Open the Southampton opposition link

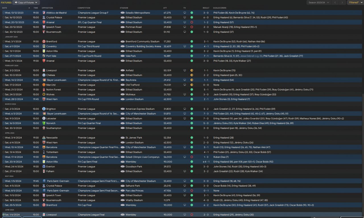click(54, 128)
